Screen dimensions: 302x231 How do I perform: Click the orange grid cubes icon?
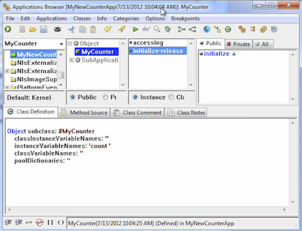point(263,30)
